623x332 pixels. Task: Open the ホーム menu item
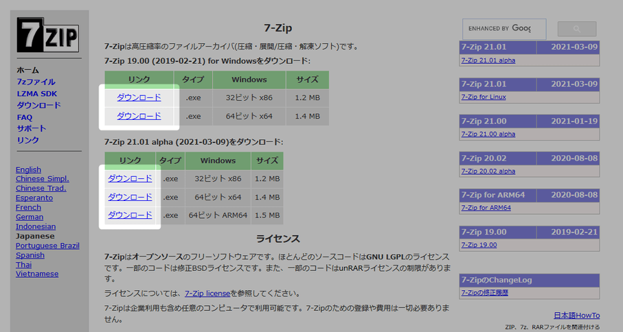point(27,70)
